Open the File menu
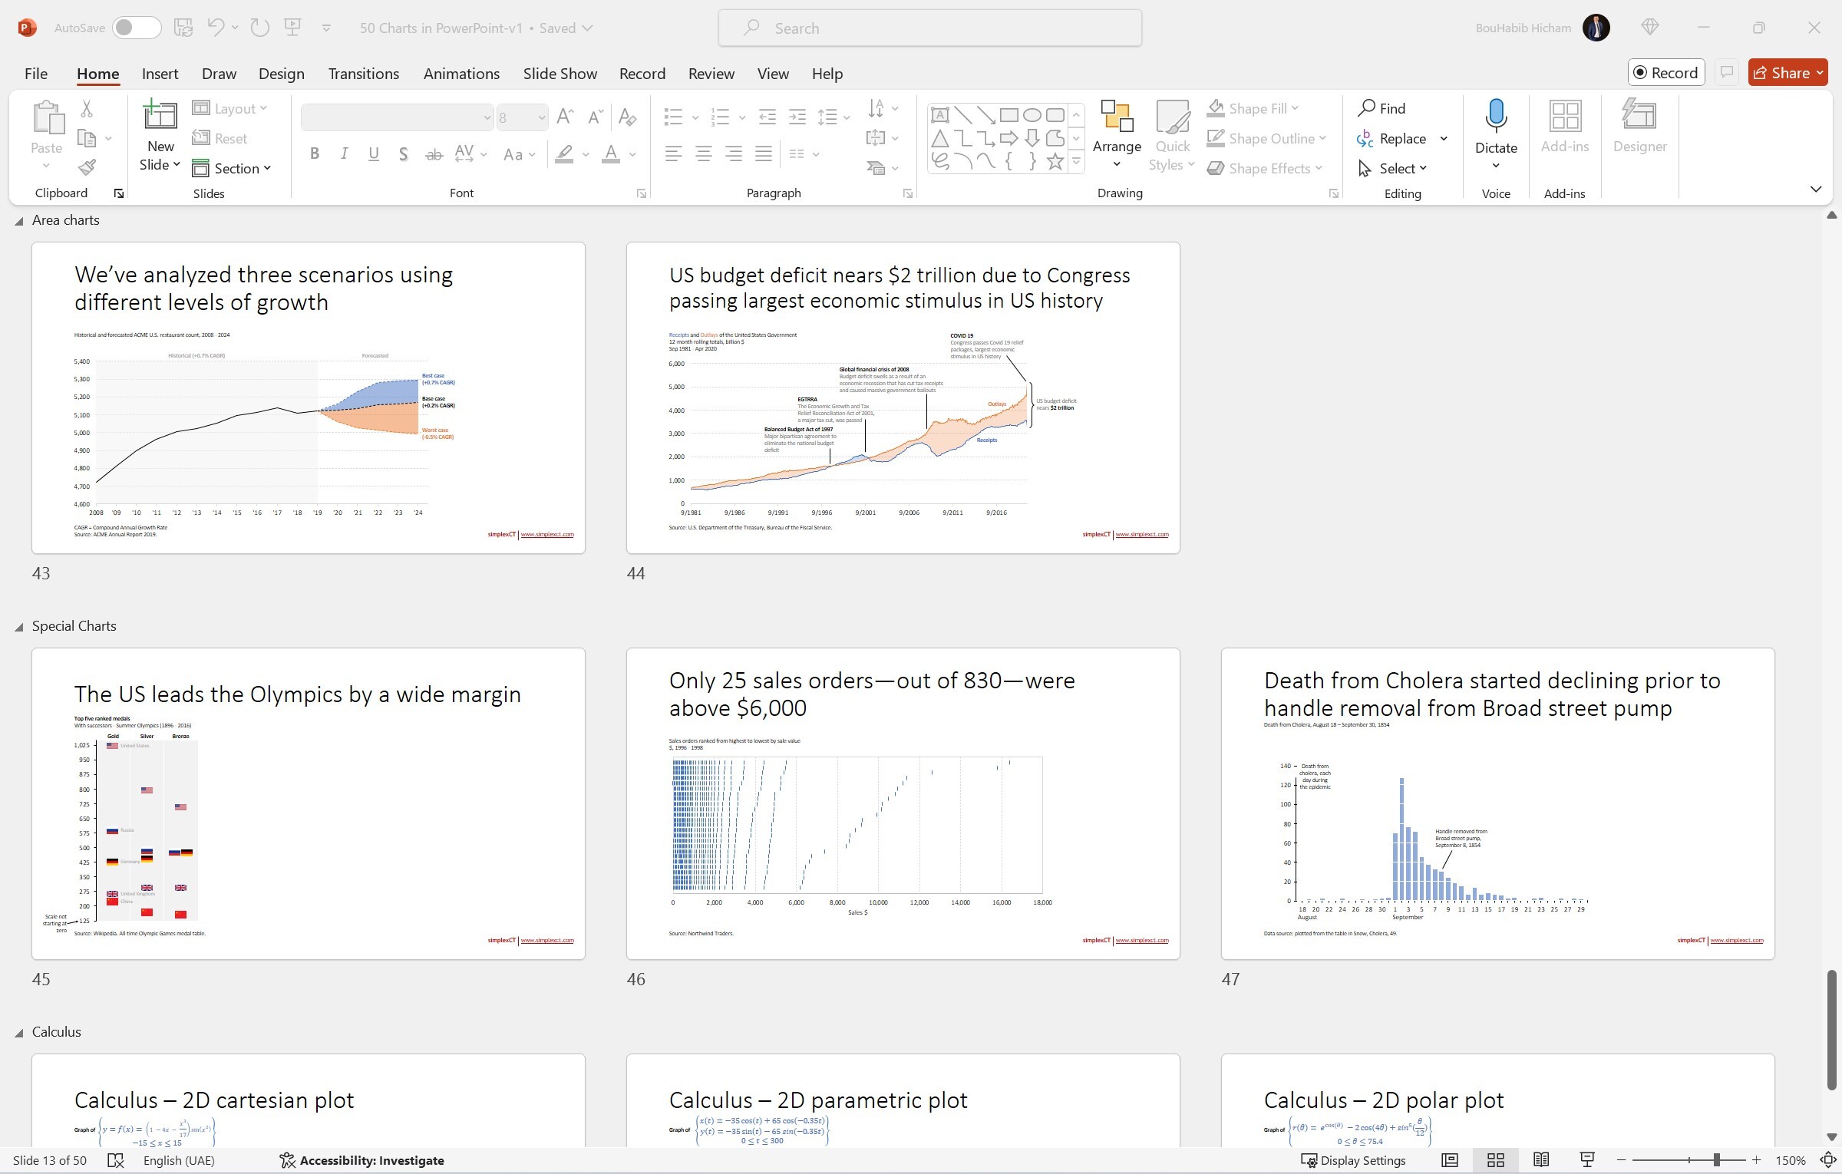This screenshot has width=1842, height=1174. point(36,74)
